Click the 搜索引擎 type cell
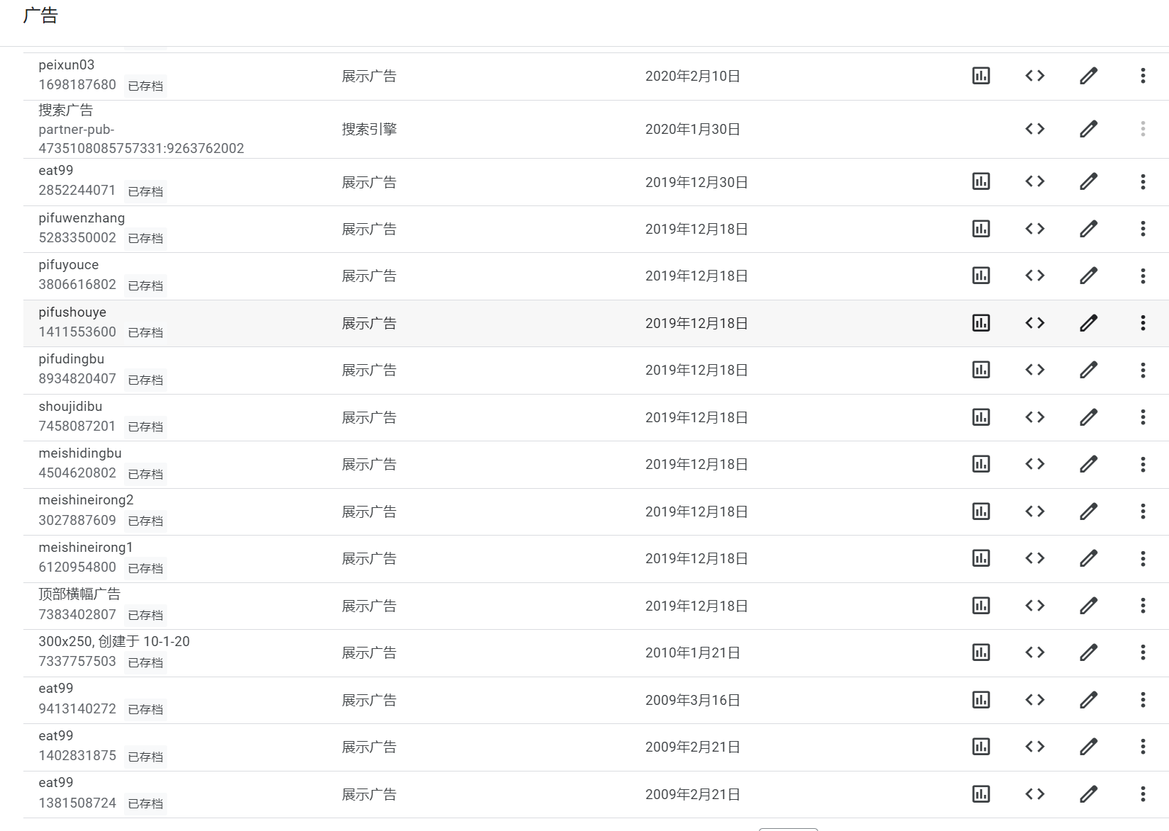This screenshot has height=831, width=1169. pyautogui.click(x=369, y=130)
